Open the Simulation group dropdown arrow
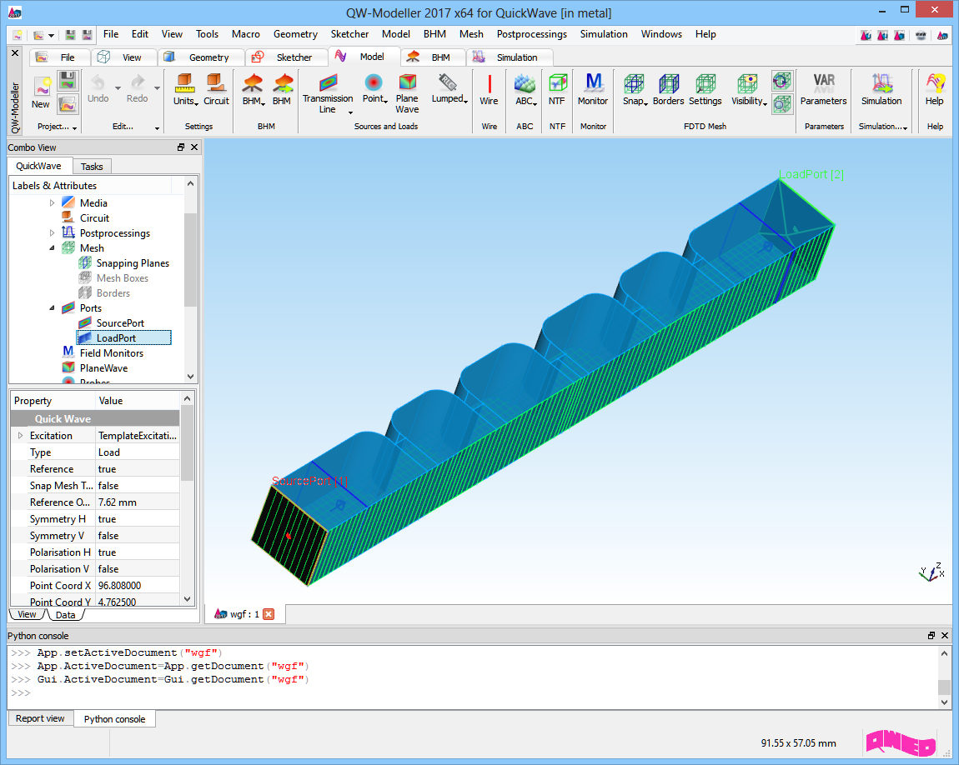Screen dimensions: 959x765 coord(905,127)
